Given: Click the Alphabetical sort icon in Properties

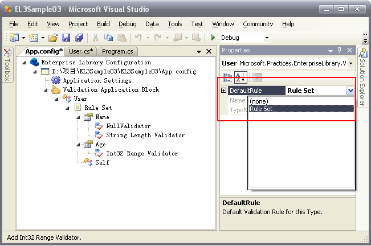Looking at the screenshot, I should point(240,77).
